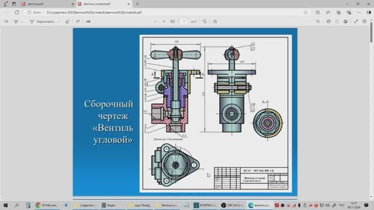
Task: Switch page view layout
Action: coord(214,22)
